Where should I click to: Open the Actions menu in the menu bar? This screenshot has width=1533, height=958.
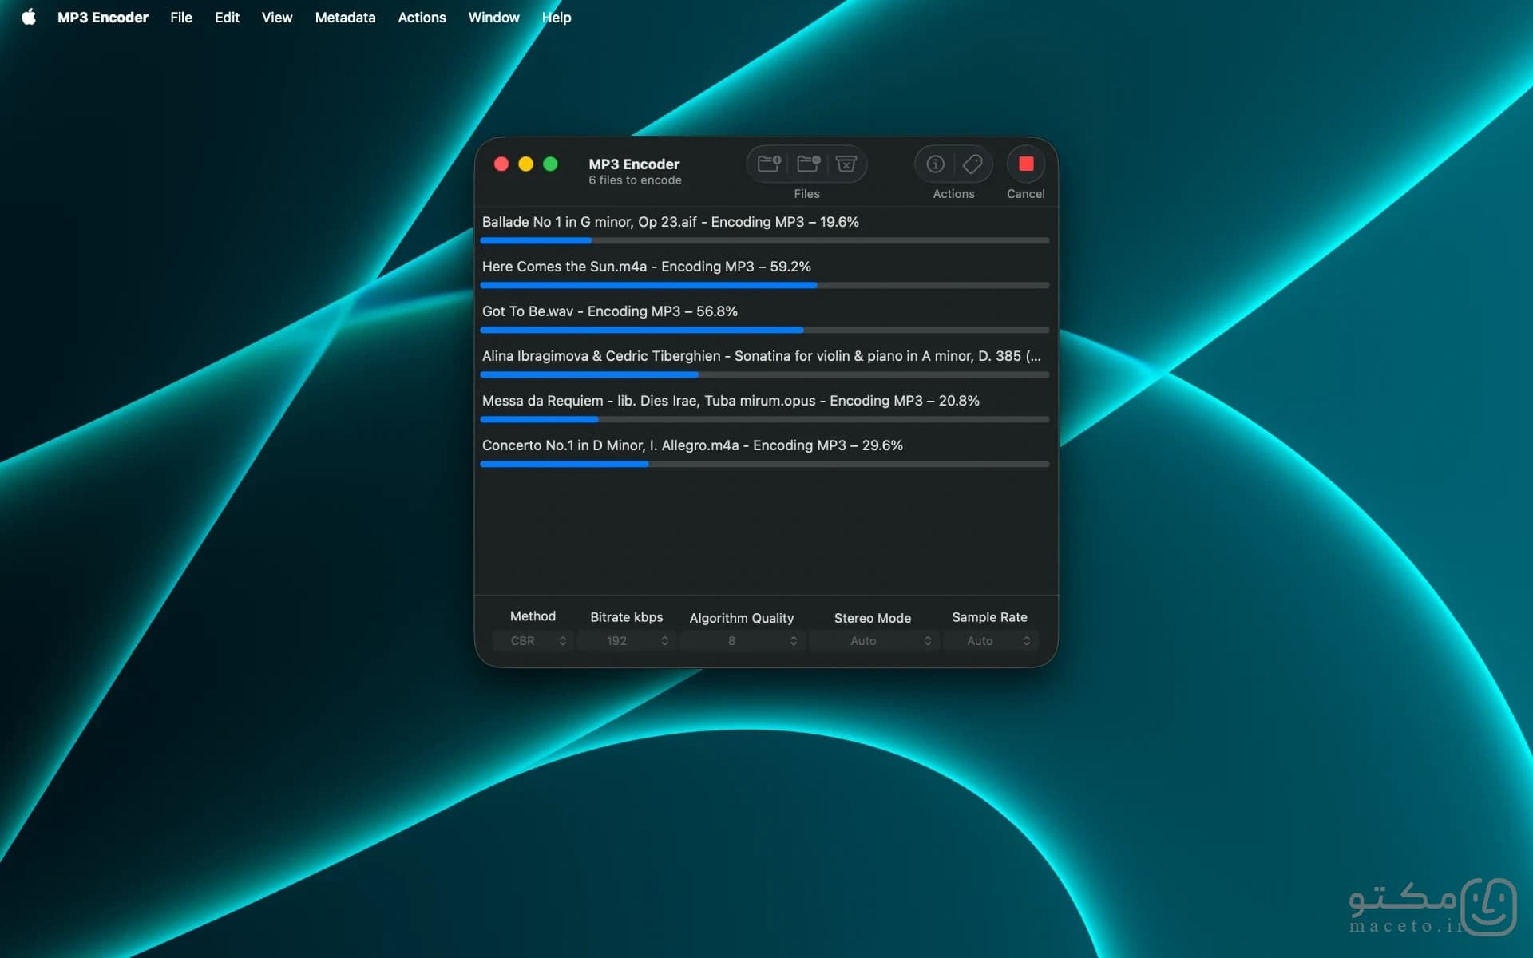[x=422, y=17]
